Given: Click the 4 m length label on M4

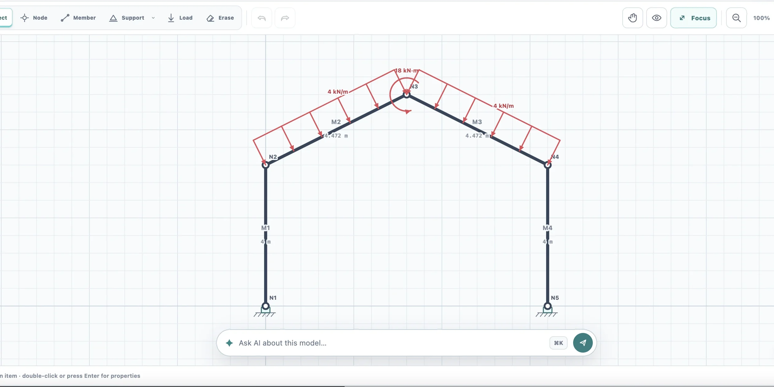Looking at the screenshot, I should point(548,242).
